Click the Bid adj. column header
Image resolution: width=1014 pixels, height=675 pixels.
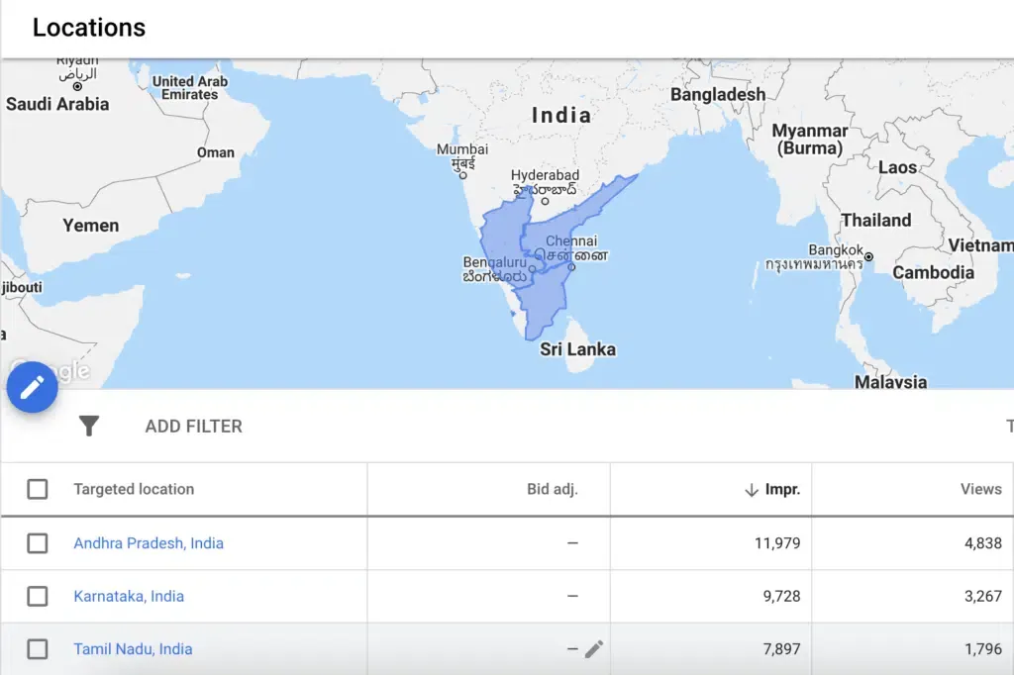tap(553, 489)
